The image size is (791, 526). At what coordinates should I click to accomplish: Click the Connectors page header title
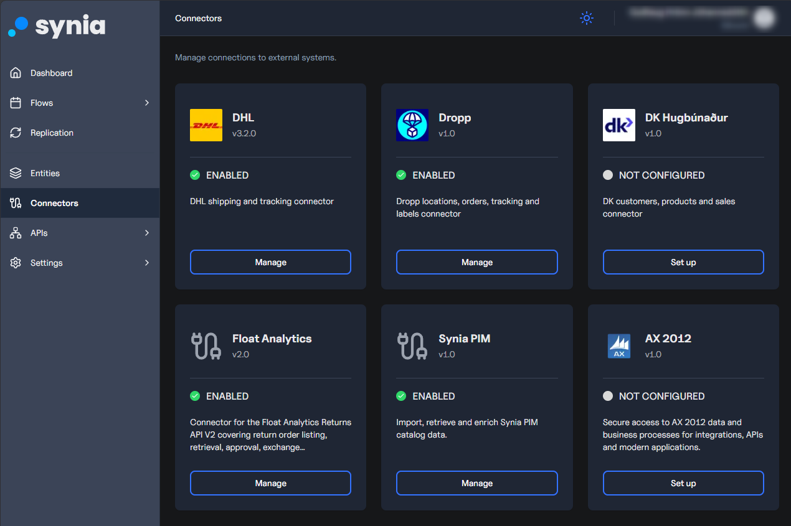point(199,18)
